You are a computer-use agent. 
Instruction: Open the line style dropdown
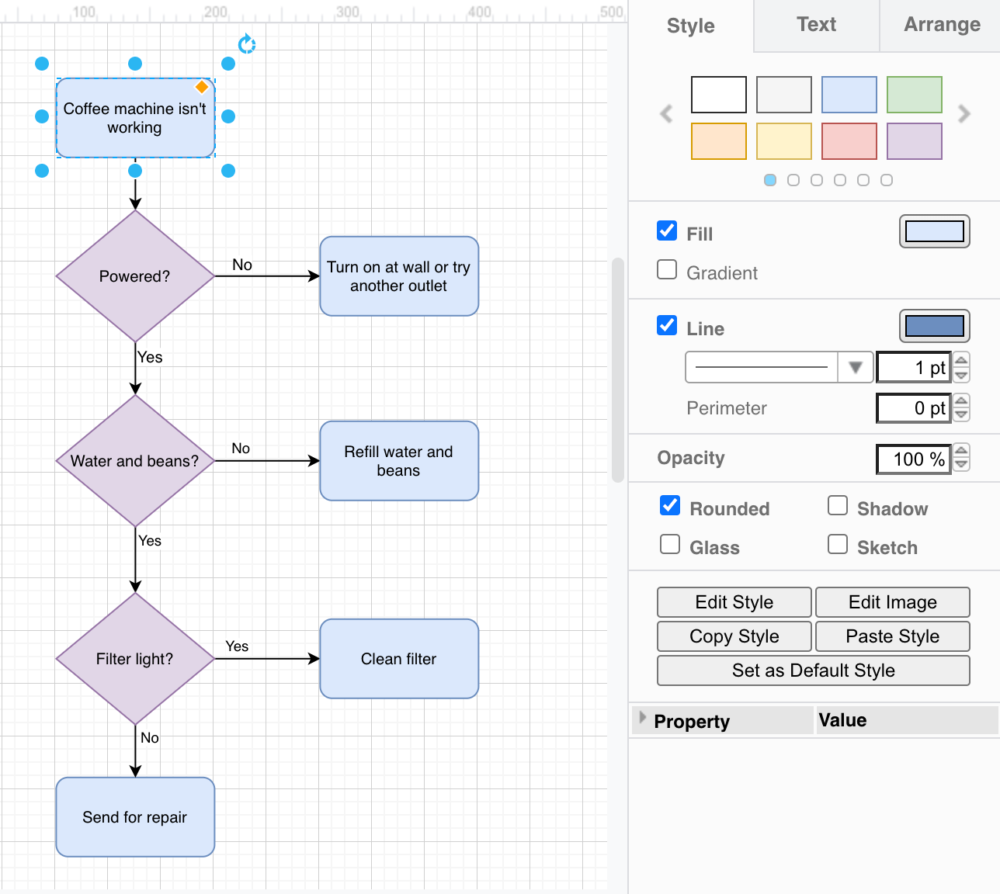[856, 367]
